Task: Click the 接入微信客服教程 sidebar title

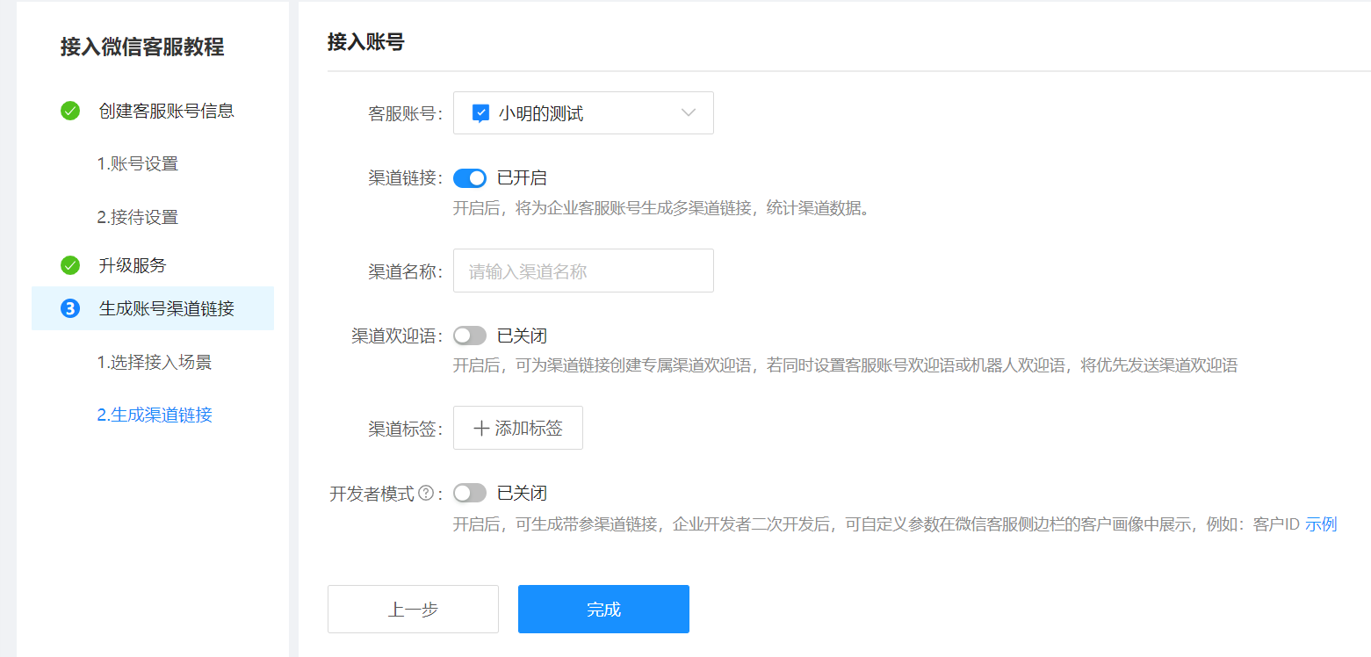Action: [x=142, y=47]
